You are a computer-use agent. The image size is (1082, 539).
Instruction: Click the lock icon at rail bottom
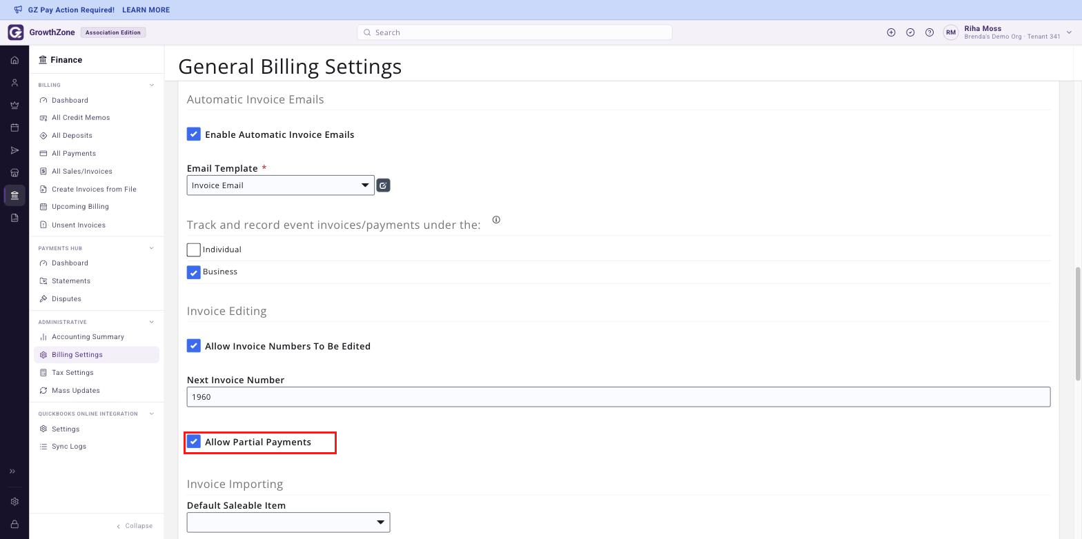tap(14, 525)
